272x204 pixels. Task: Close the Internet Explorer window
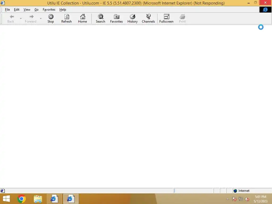pyautogui.click(x=265, y=3)
